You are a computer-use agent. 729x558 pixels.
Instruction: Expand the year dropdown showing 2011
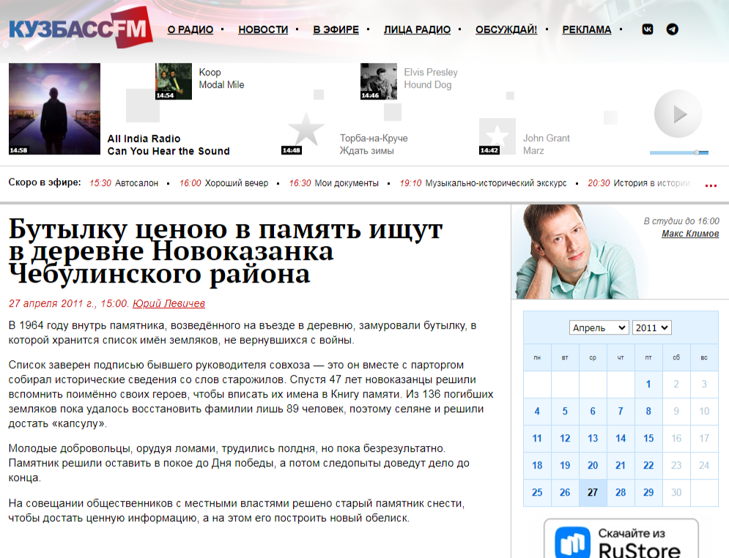[x=651, y=327]
